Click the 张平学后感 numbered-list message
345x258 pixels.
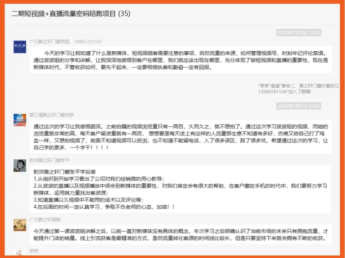click(180, 189)
